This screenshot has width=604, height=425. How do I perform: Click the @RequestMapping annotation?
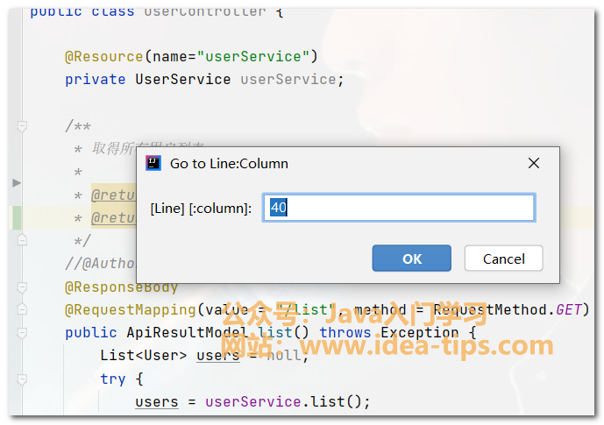point(130,309)
